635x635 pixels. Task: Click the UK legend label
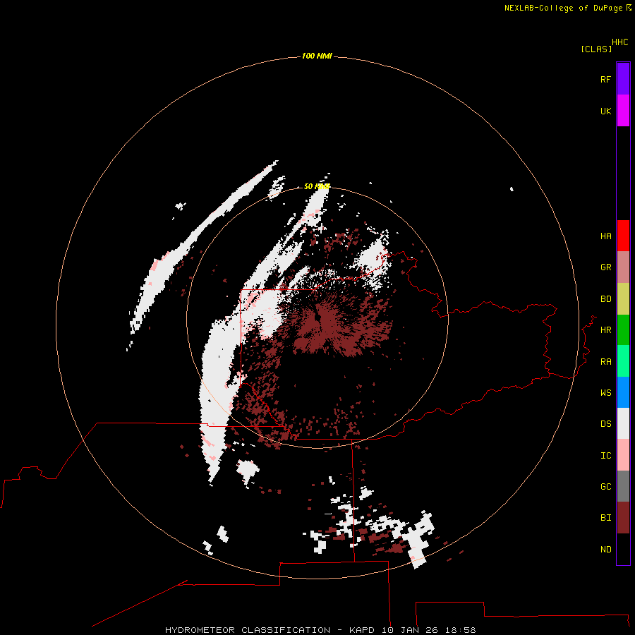pyautogui.click(x=605, y=111)
